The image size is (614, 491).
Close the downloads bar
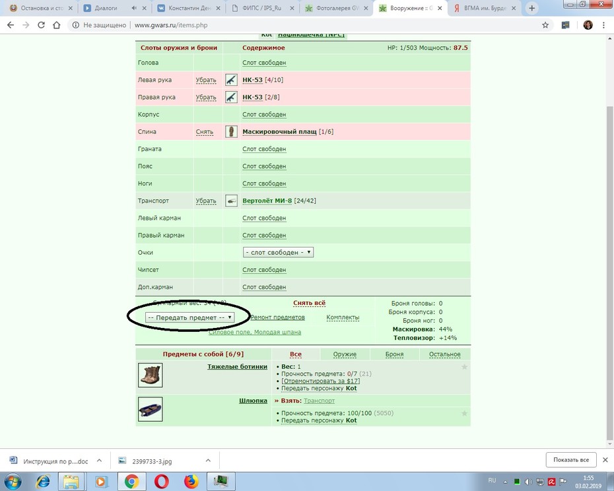click(605, 460)
